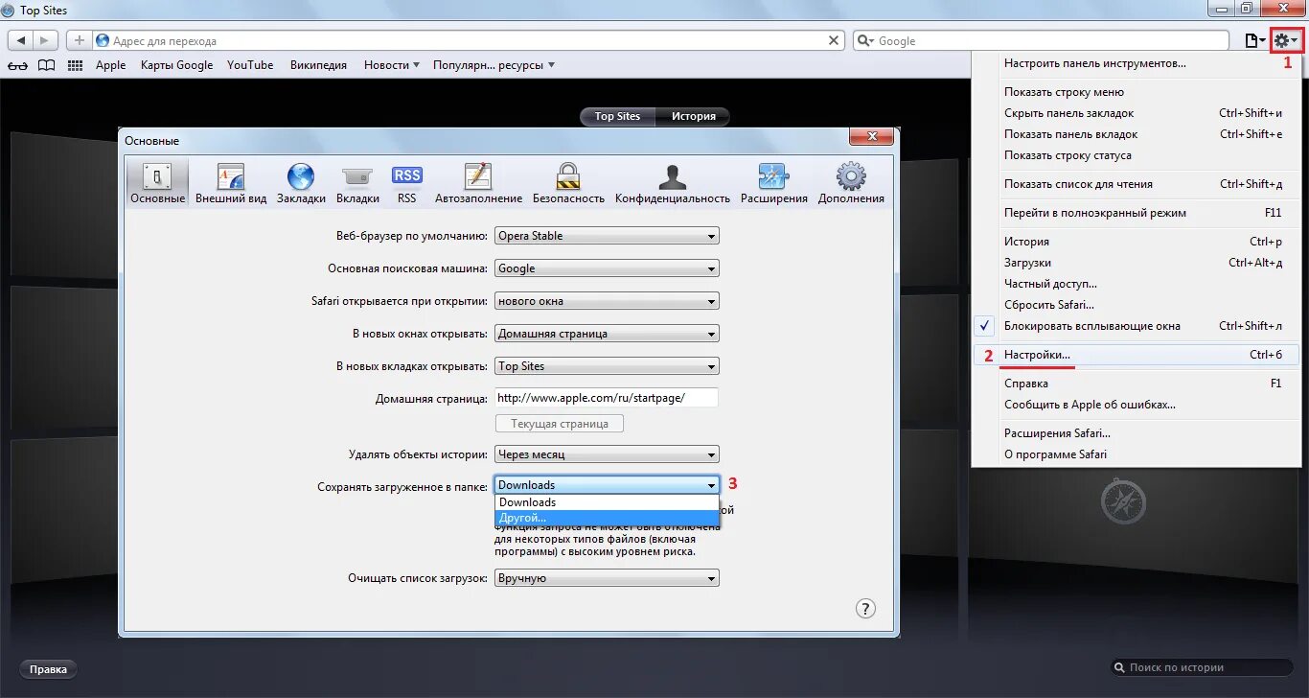Choose Справка in the gear menu

pyautogui.click(x=1136, y=384)
